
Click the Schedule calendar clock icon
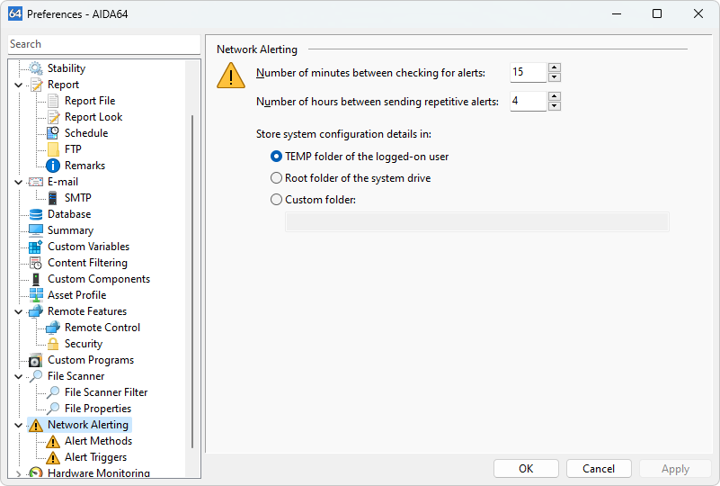click(53, 133)
